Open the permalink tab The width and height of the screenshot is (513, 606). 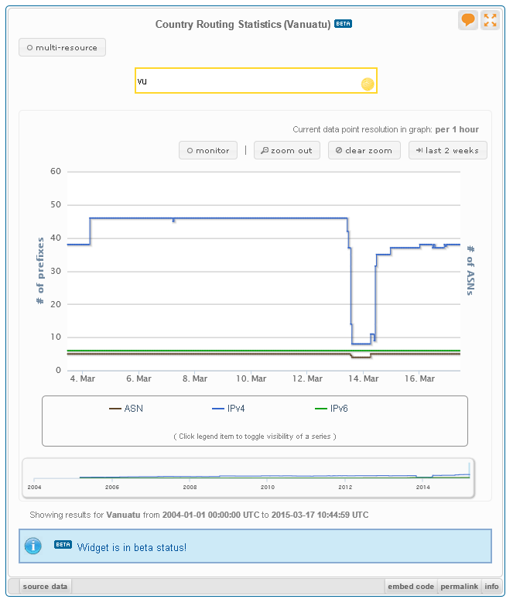pos(460,587)
